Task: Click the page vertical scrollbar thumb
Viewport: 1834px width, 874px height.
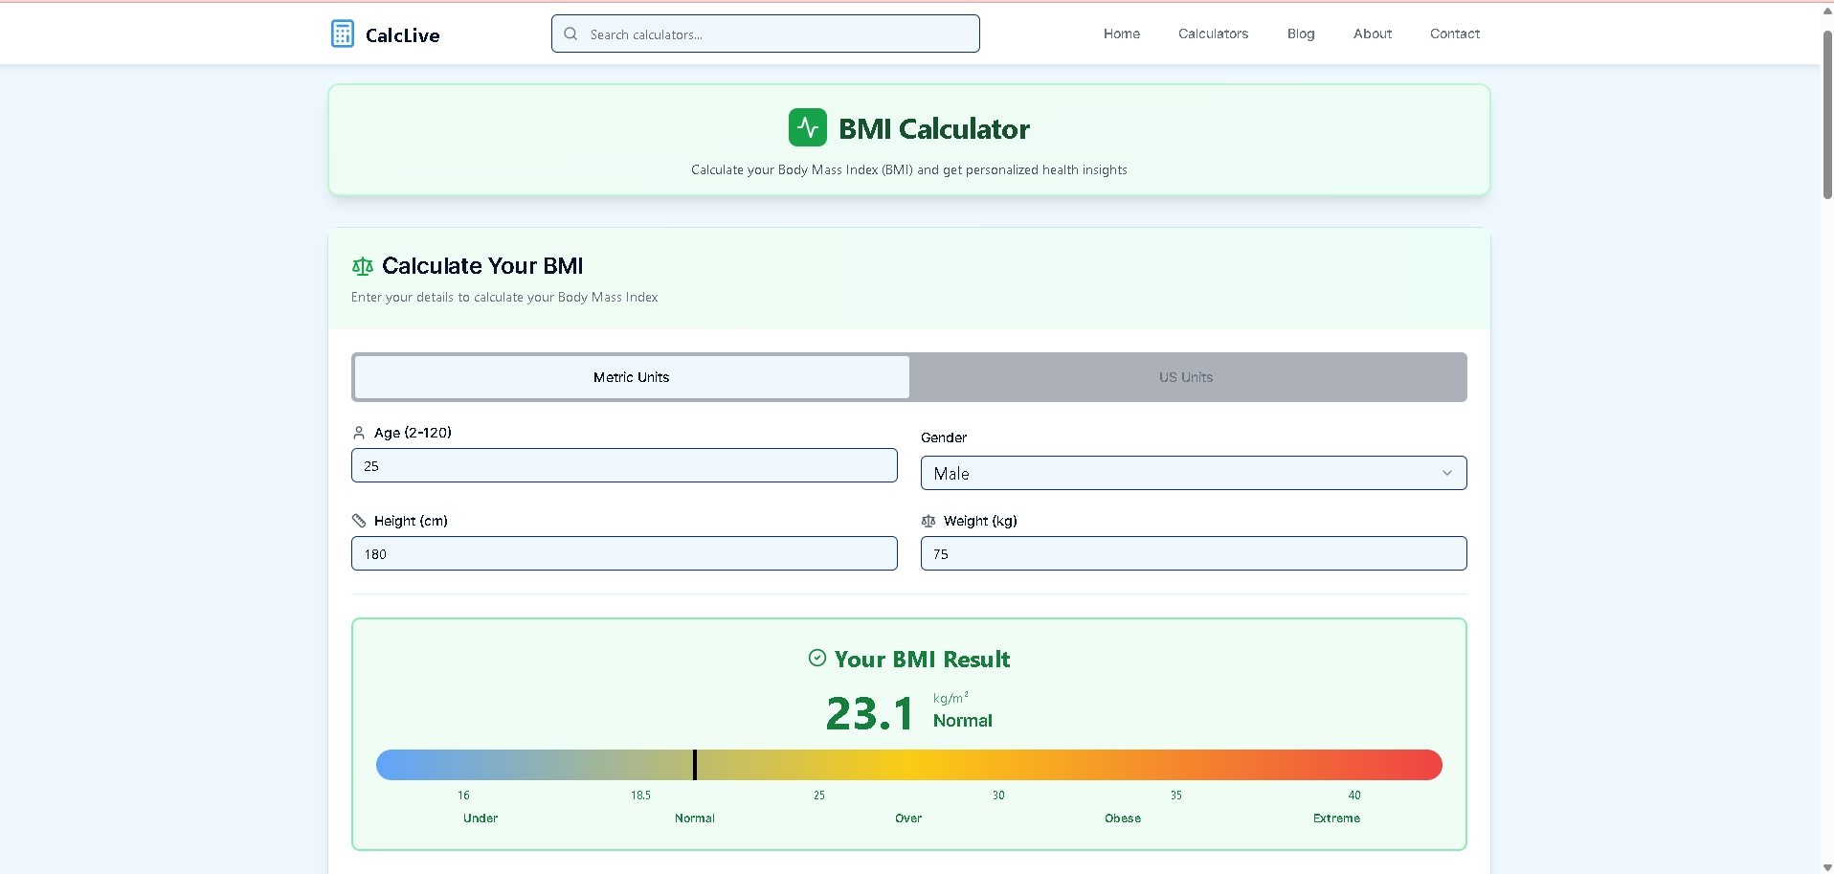Action: (x=1827, y=114)
